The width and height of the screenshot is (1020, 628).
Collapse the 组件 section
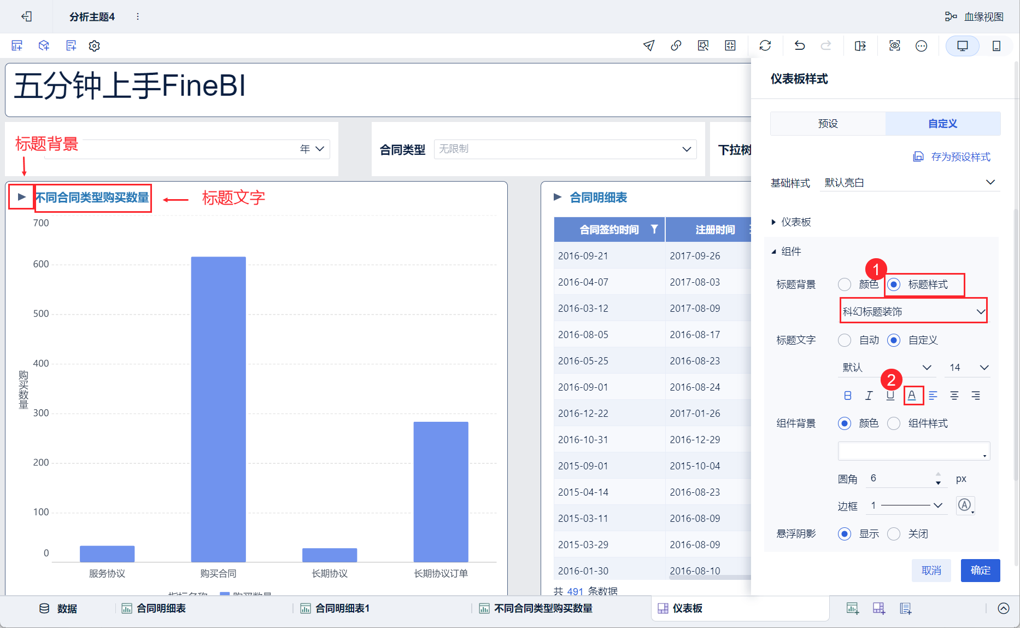point(786,252)
